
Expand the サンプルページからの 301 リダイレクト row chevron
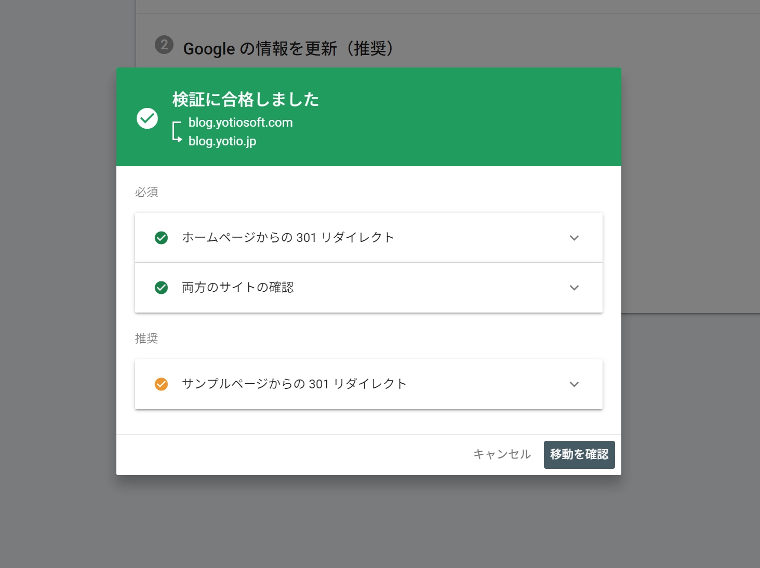574,384
